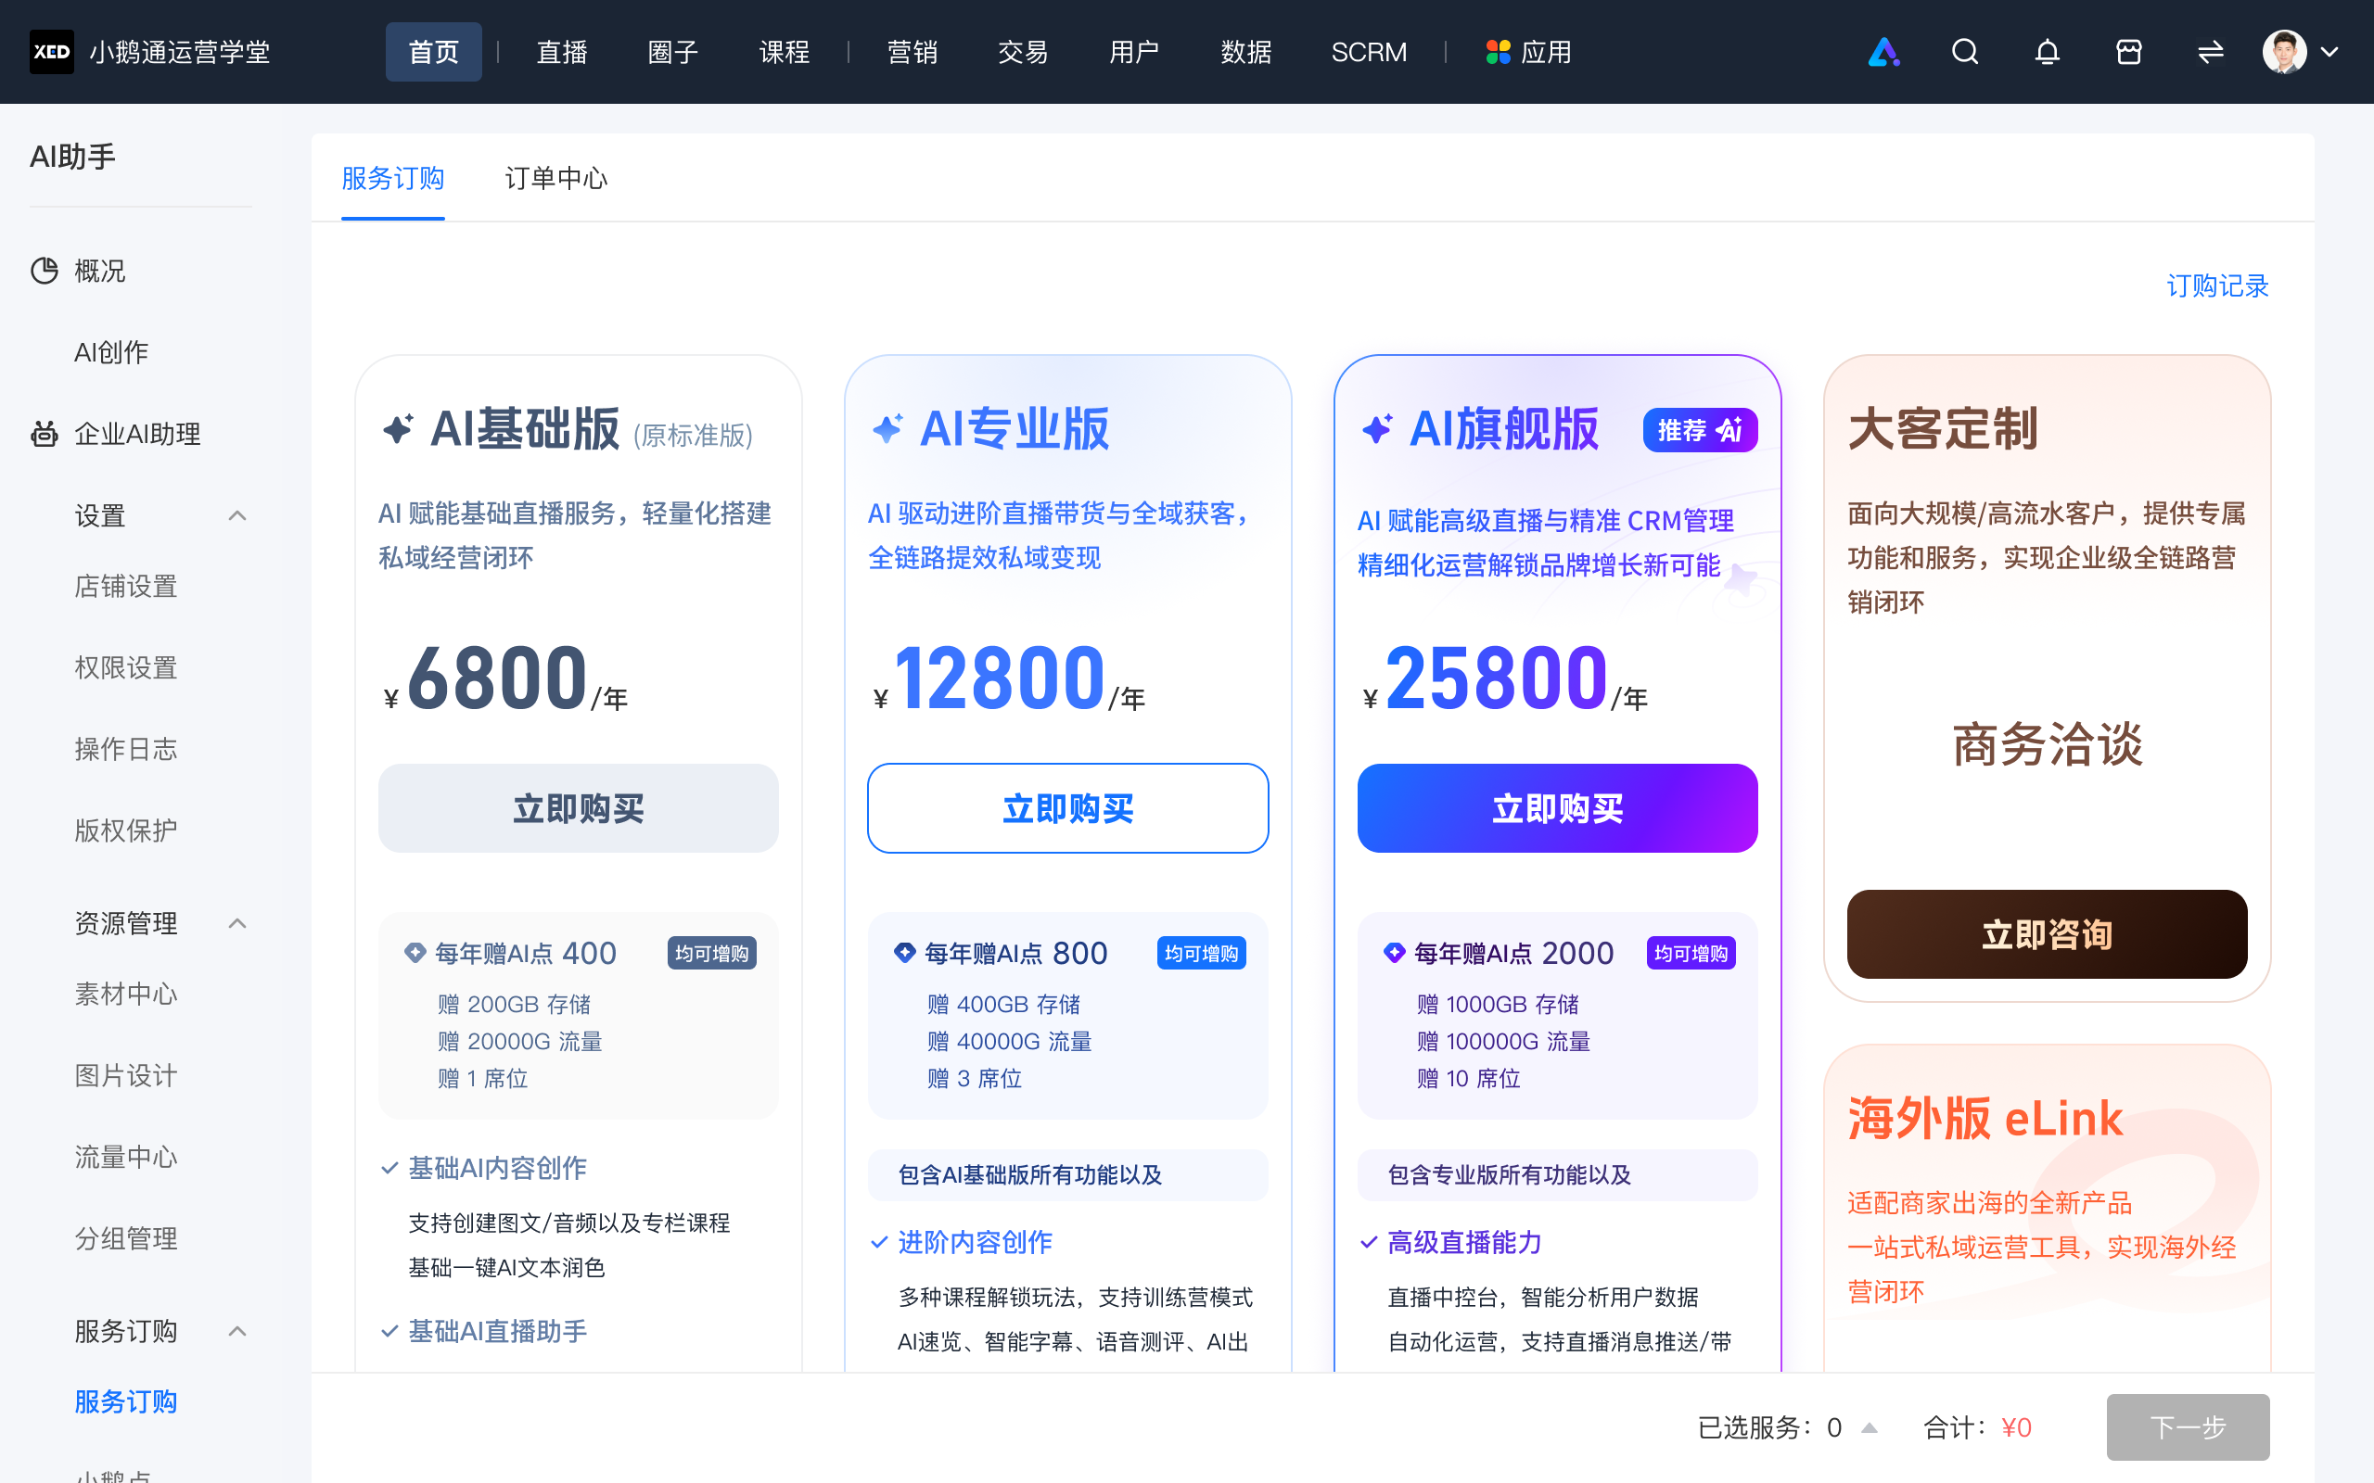2374x1483 pixels.
Task: Buy the AI旗舰版 plan with 立即购买
Action: (x=1557, y=808)
